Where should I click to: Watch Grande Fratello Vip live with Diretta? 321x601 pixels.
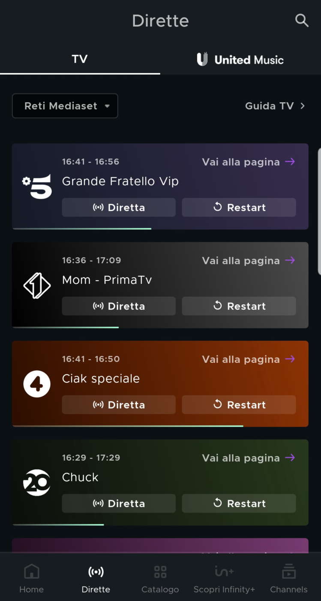[x=119, y=207]
